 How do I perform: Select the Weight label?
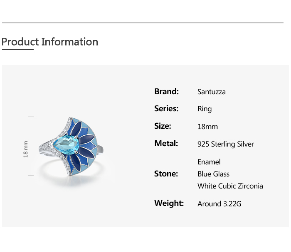coord(169,203)
